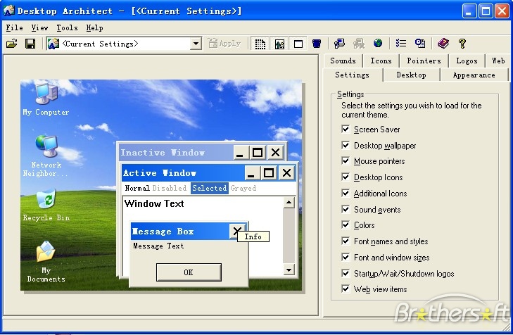This screenshot has height=335, width=513.
Task: Uncheck Startup/Wait/Shutdown logos
Action: point(346,273)
